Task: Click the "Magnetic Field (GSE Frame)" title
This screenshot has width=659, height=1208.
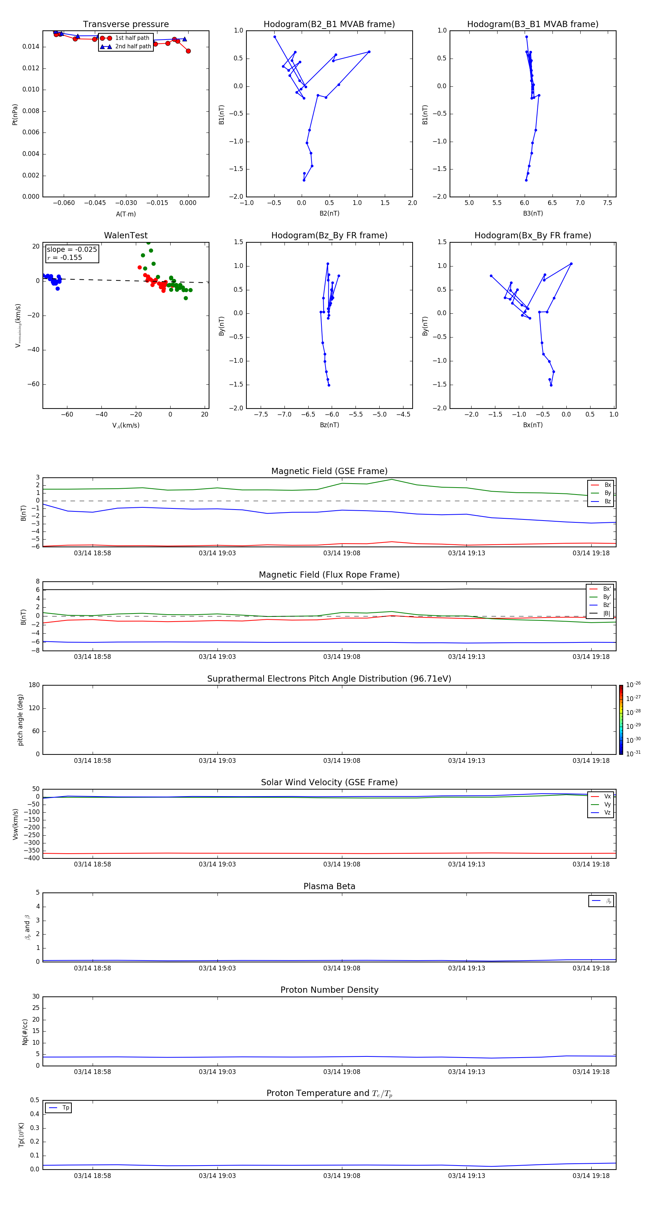Action: 329,471
